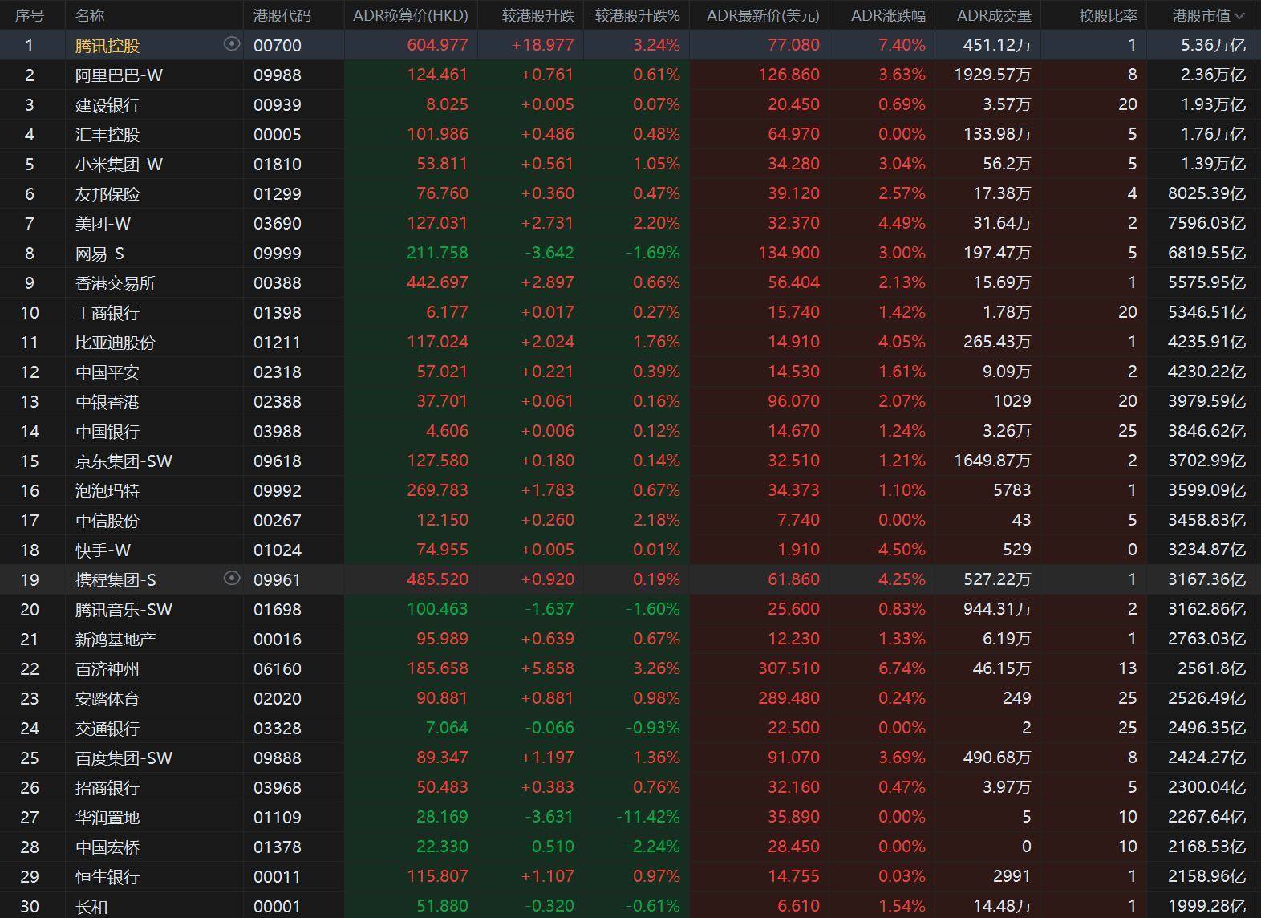Click stock code 01810
The image size is (1261, 918).
278,164
